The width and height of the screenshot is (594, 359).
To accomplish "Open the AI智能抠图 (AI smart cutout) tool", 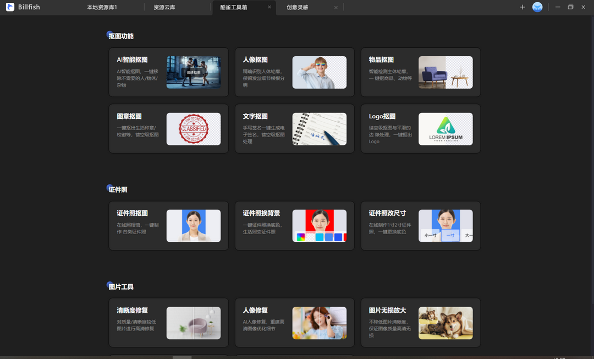I will (168, 72).
